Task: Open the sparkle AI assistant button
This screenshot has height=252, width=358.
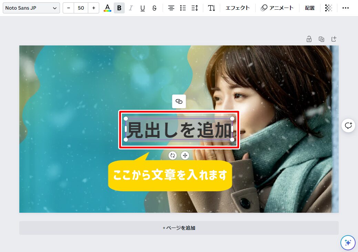Action: click(x=348, y=243)
